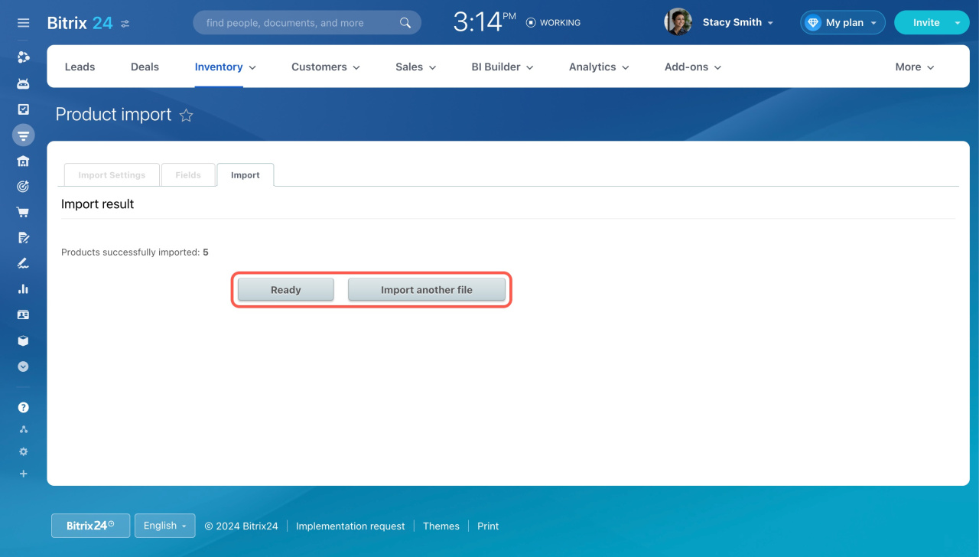Click the shopping cart sidebar icon
This screenshot has width=979, height=557.
click(23, 212)
